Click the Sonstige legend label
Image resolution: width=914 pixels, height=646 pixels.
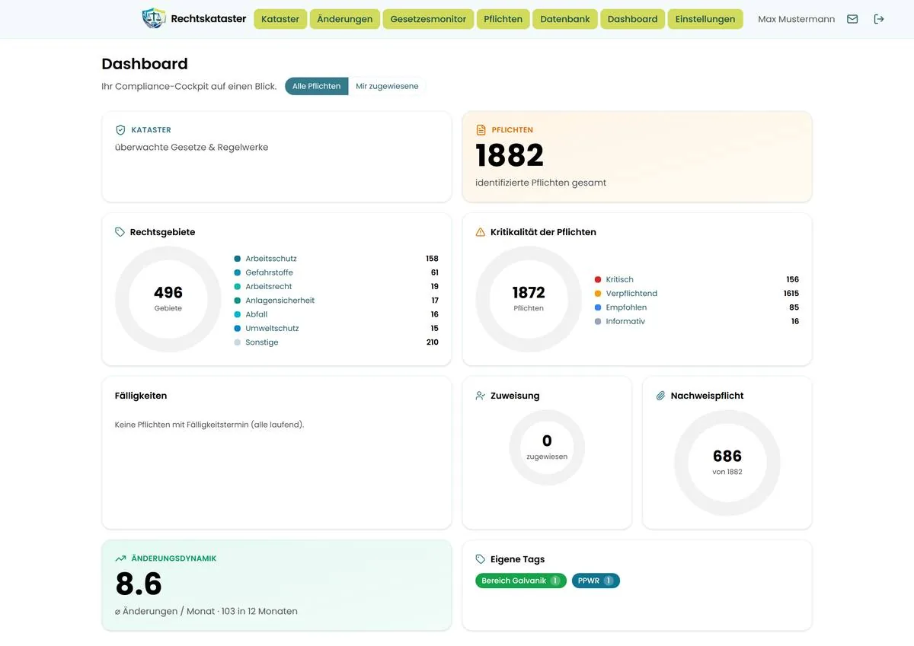(x=261, y=342)
